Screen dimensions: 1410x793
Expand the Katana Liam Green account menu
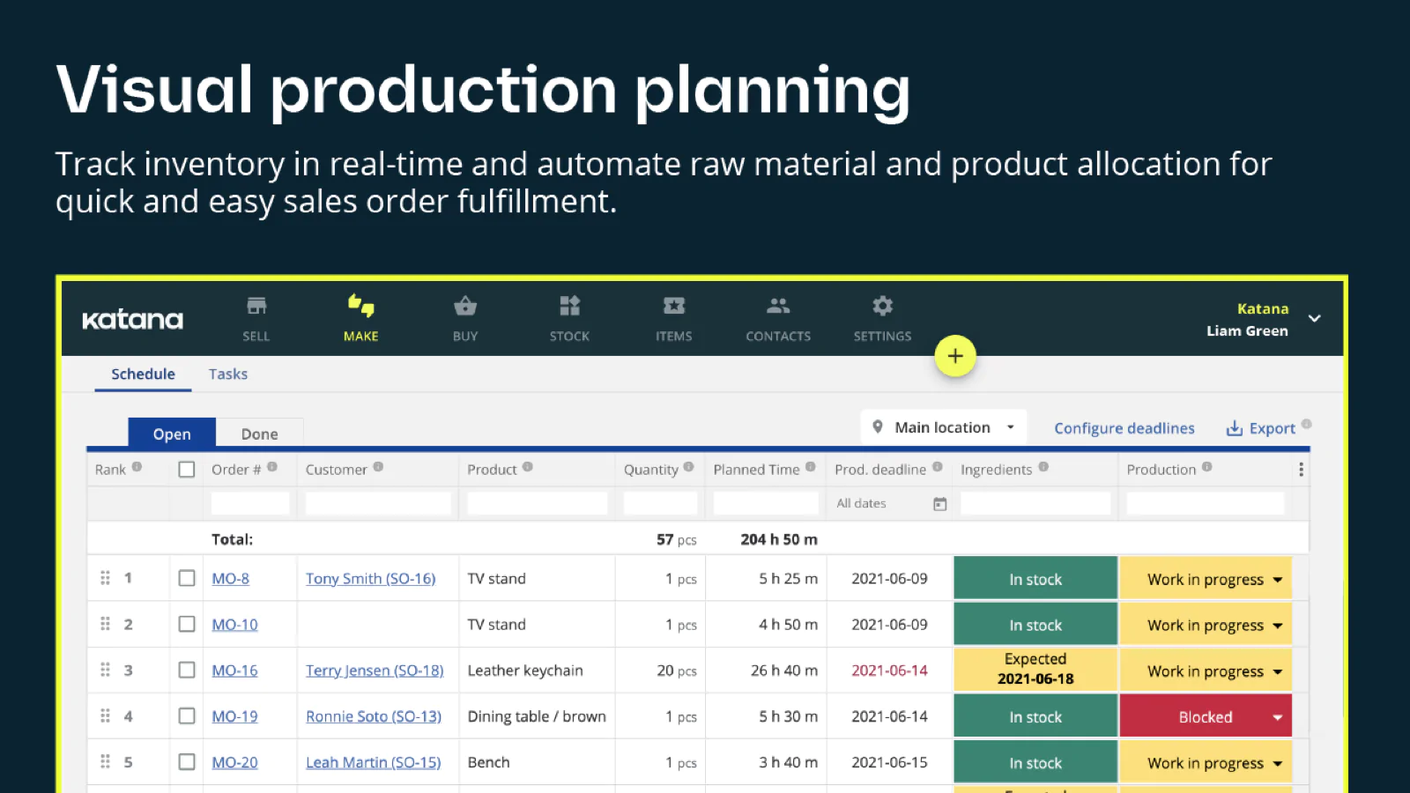(1314, 319)
